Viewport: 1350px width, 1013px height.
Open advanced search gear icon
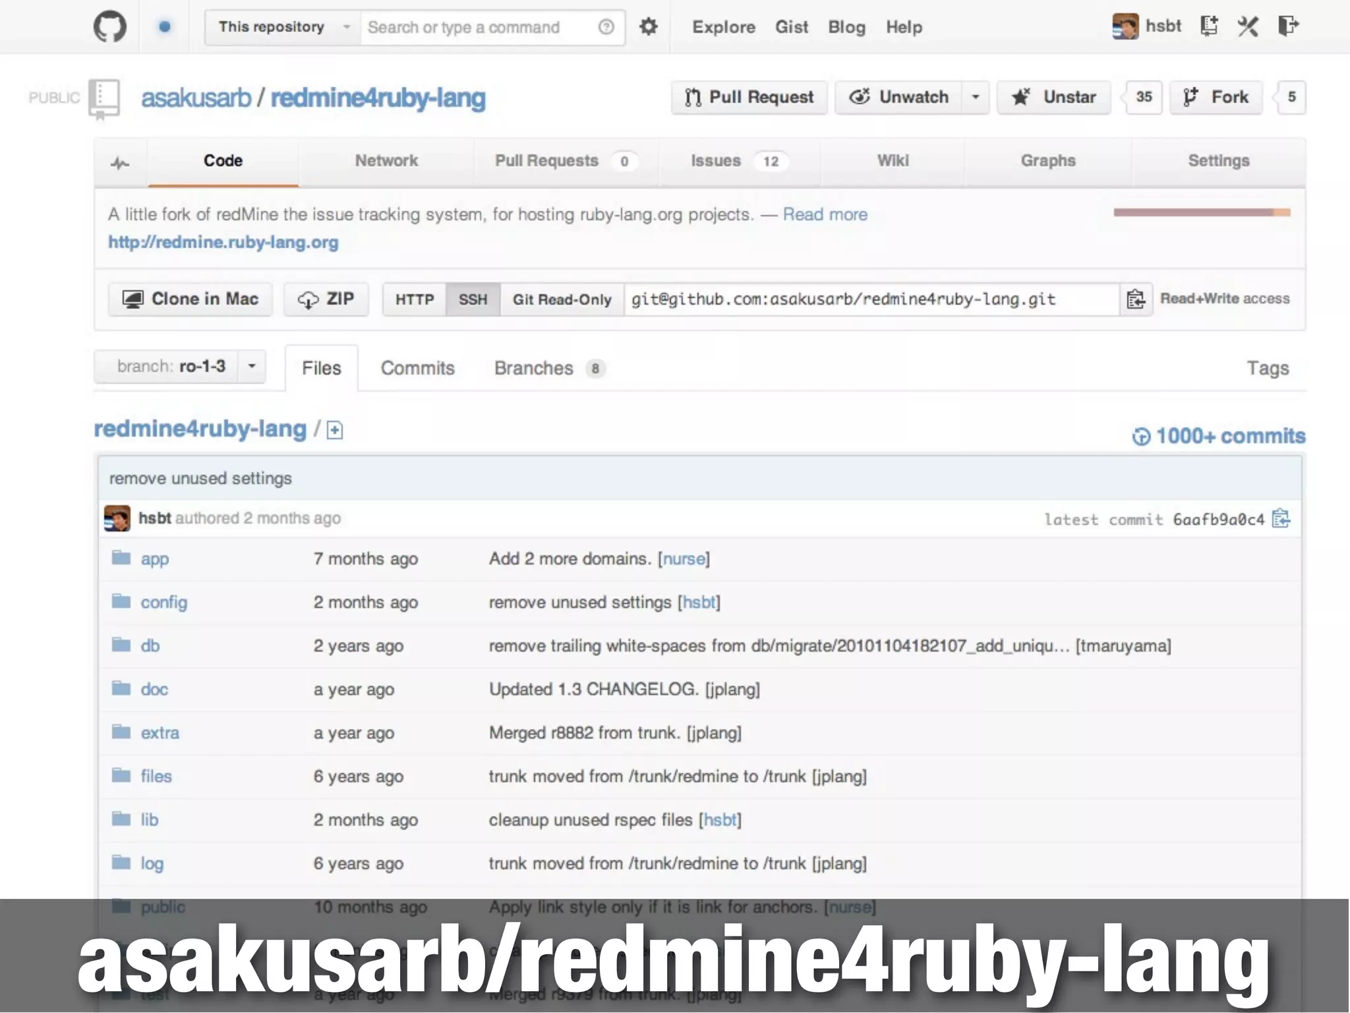tap(649, 27)
